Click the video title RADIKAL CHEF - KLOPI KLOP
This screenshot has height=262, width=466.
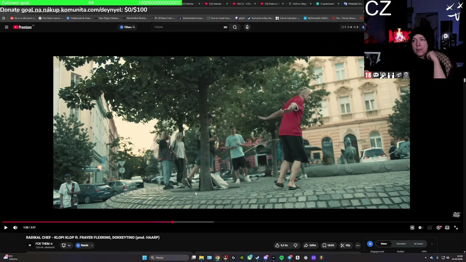[x=93, y=238]
